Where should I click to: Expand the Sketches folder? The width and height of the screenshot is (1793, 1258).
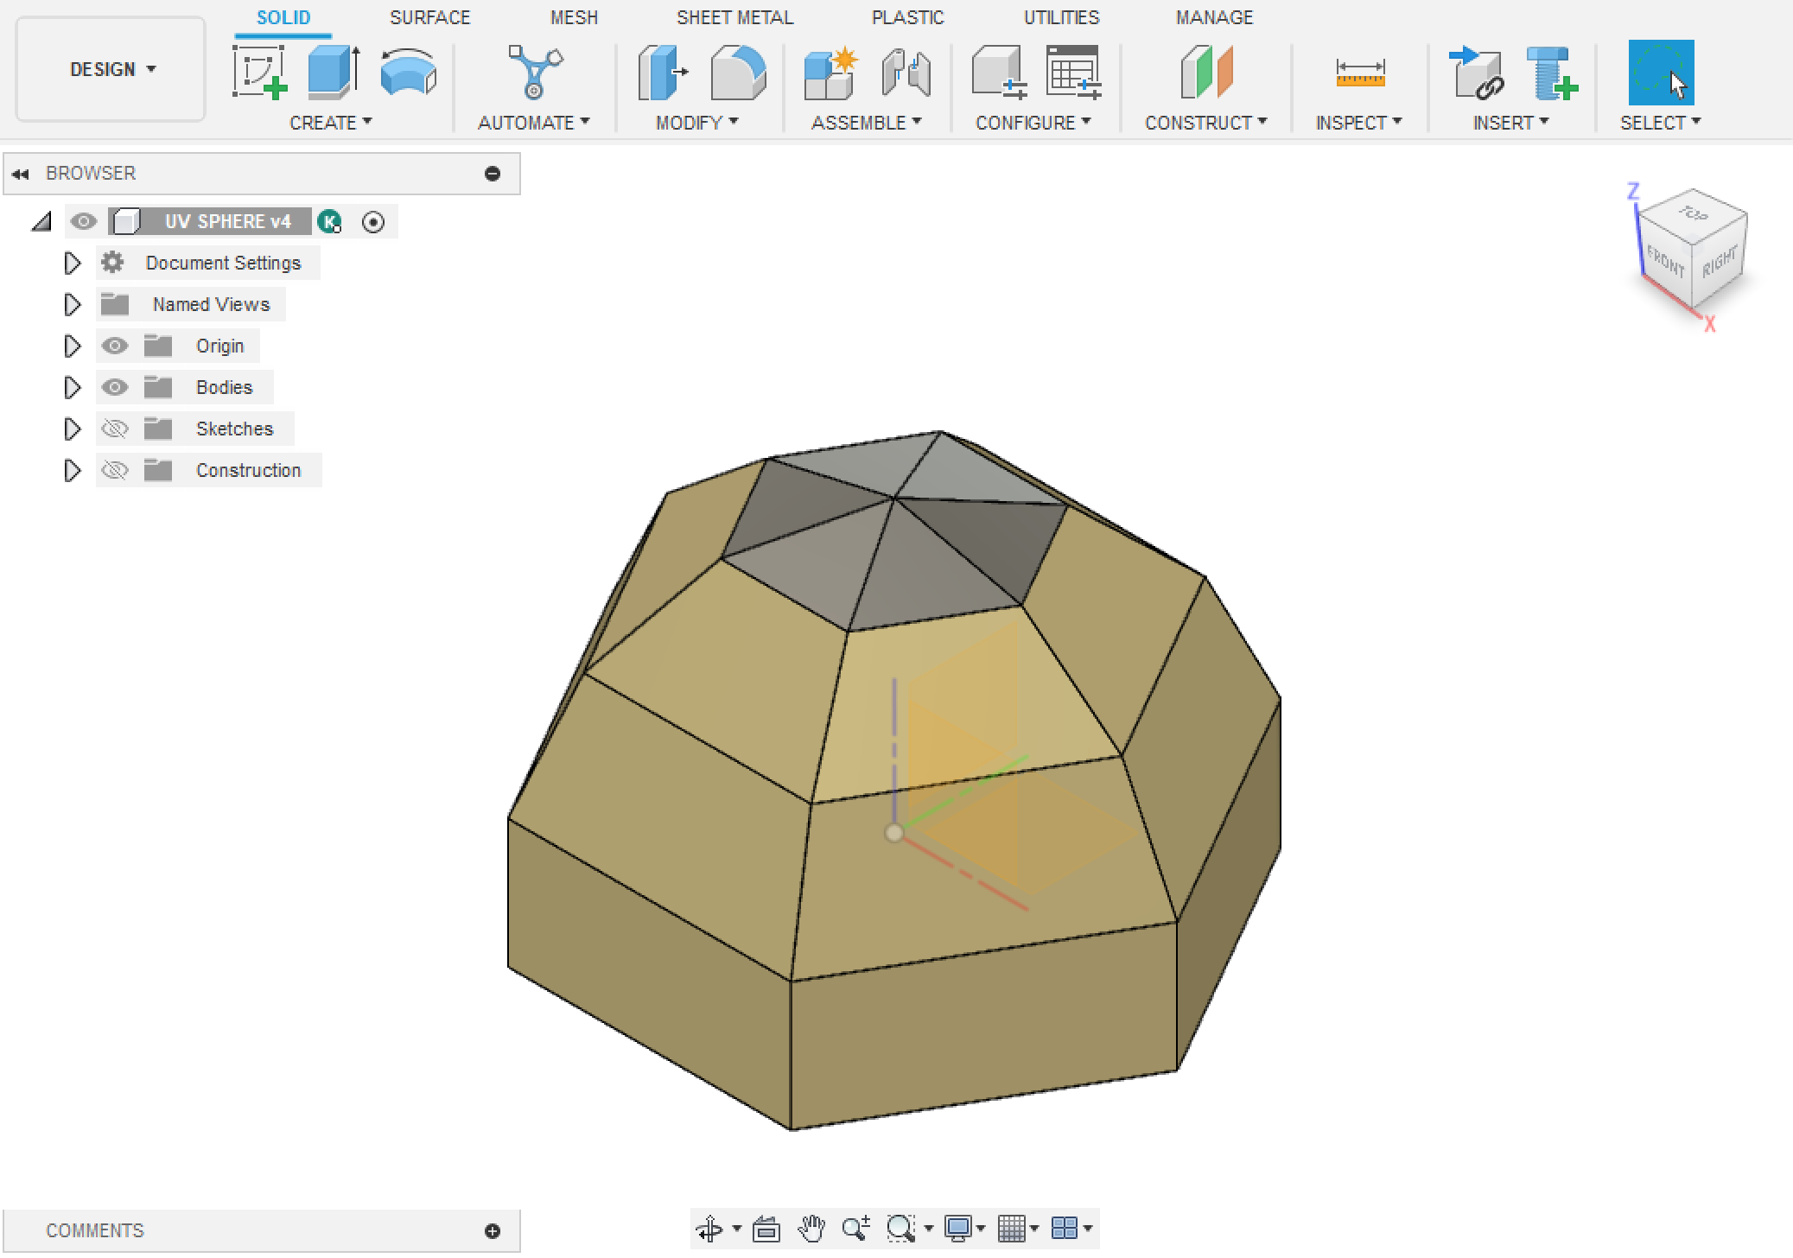click(72, 429)
